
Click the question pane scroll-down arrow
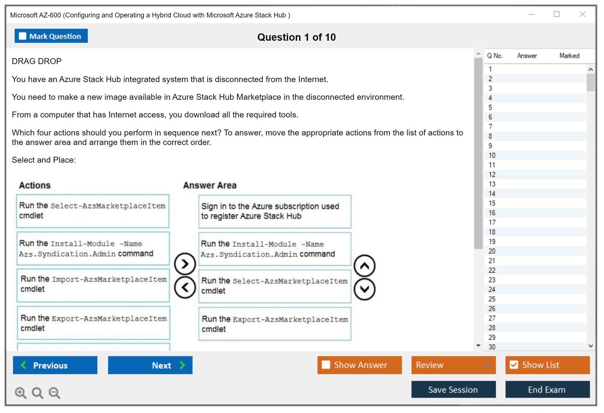click(x=478, y=346)
